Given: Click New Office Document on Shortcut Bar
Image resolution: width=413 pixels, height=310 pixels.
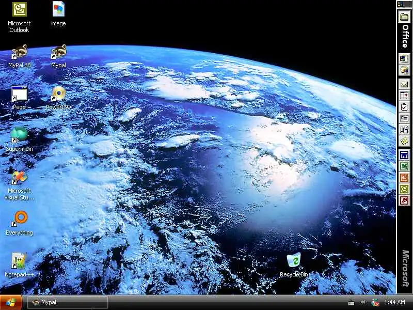Looking at the screenshot, I should point(404,58).
